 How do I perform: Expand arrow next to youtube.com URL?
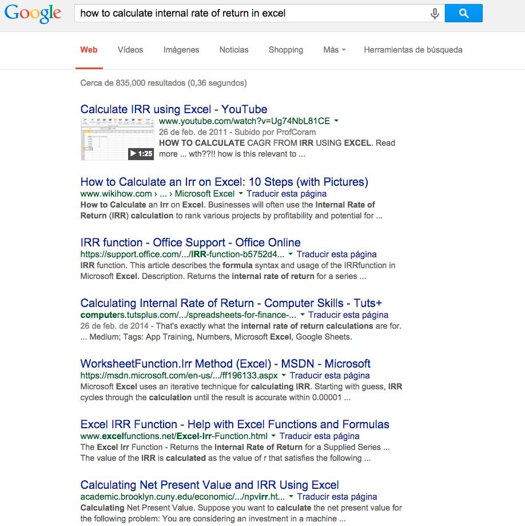(x=336, y=121)
